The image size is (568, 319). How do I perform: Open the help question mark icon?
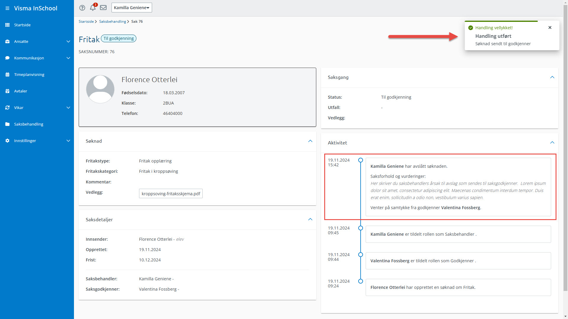point(82,8)
